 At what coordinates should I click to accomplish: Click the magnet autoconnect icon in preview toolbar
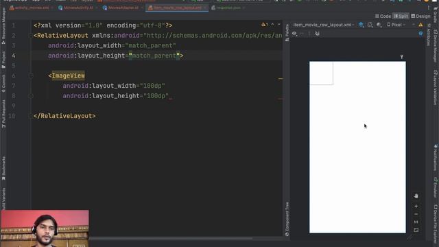(x=317, y=34)
